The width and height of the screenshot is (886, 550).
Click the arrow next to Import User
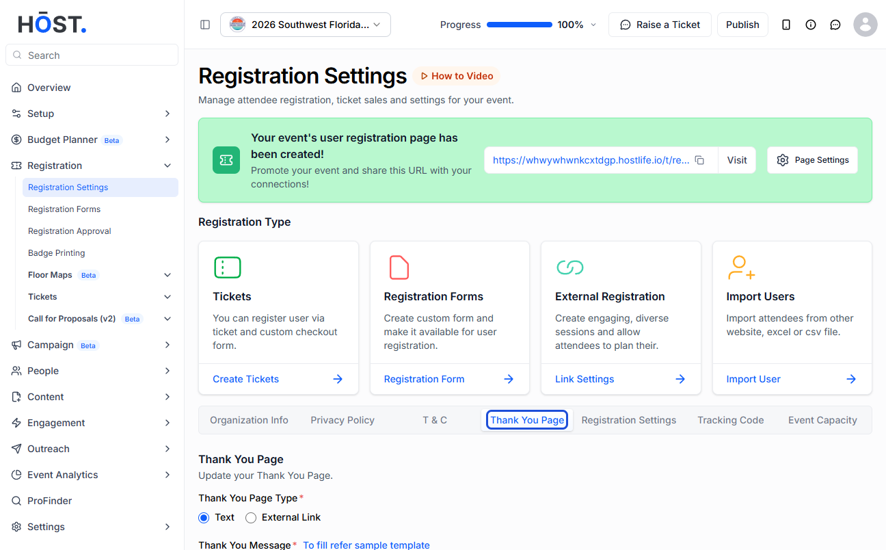tap(851, 379)
